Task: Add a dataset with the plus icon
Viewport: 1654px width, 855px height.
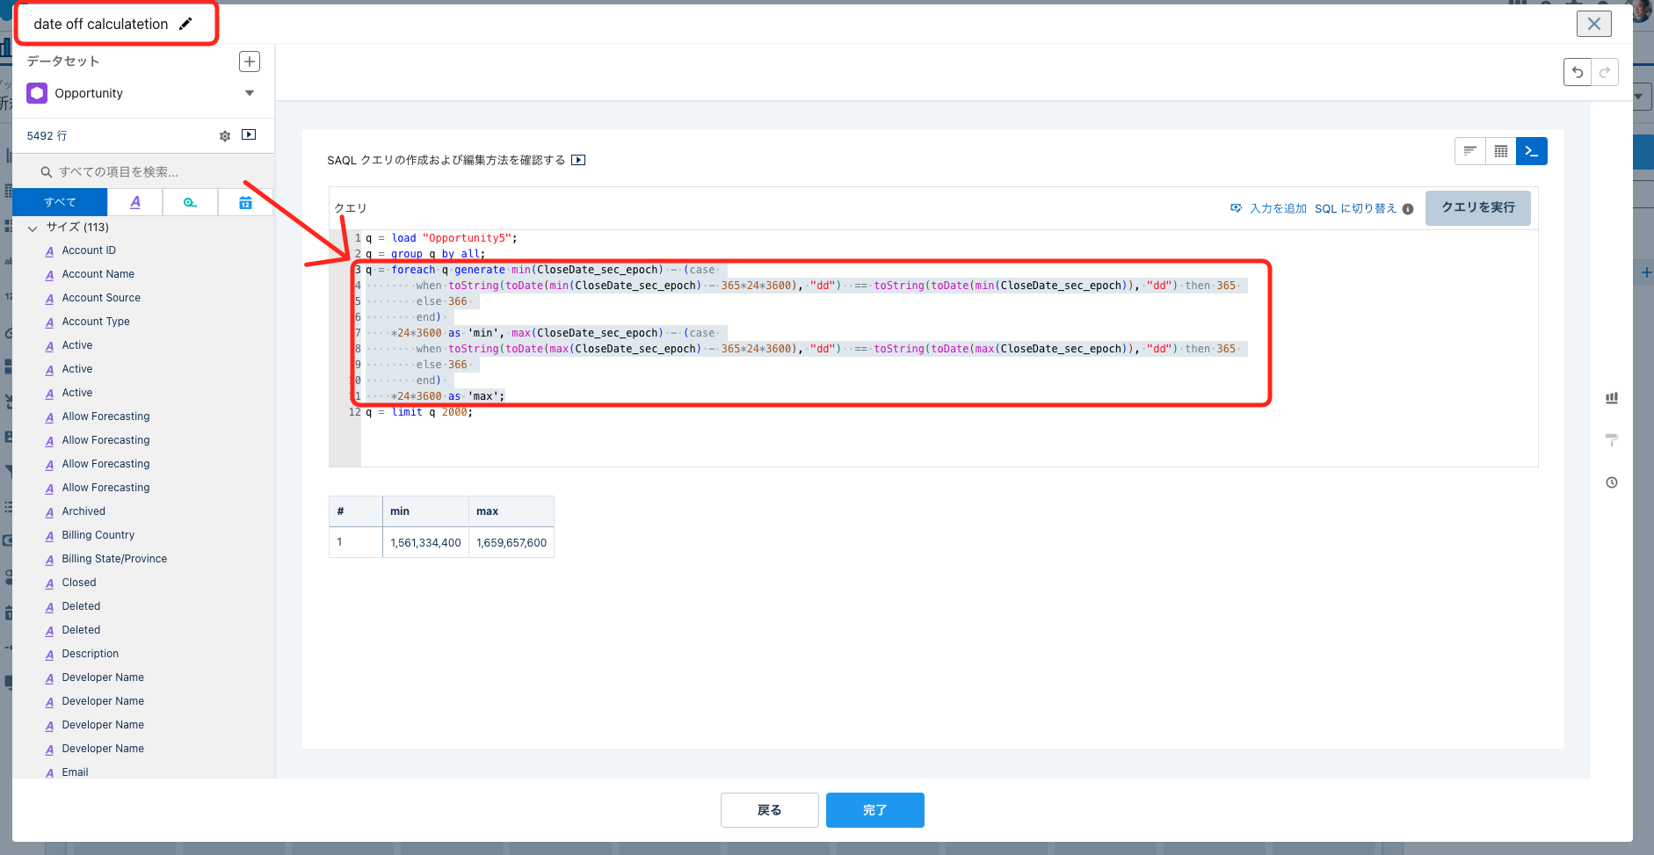Action: click(x=250, y=62)
